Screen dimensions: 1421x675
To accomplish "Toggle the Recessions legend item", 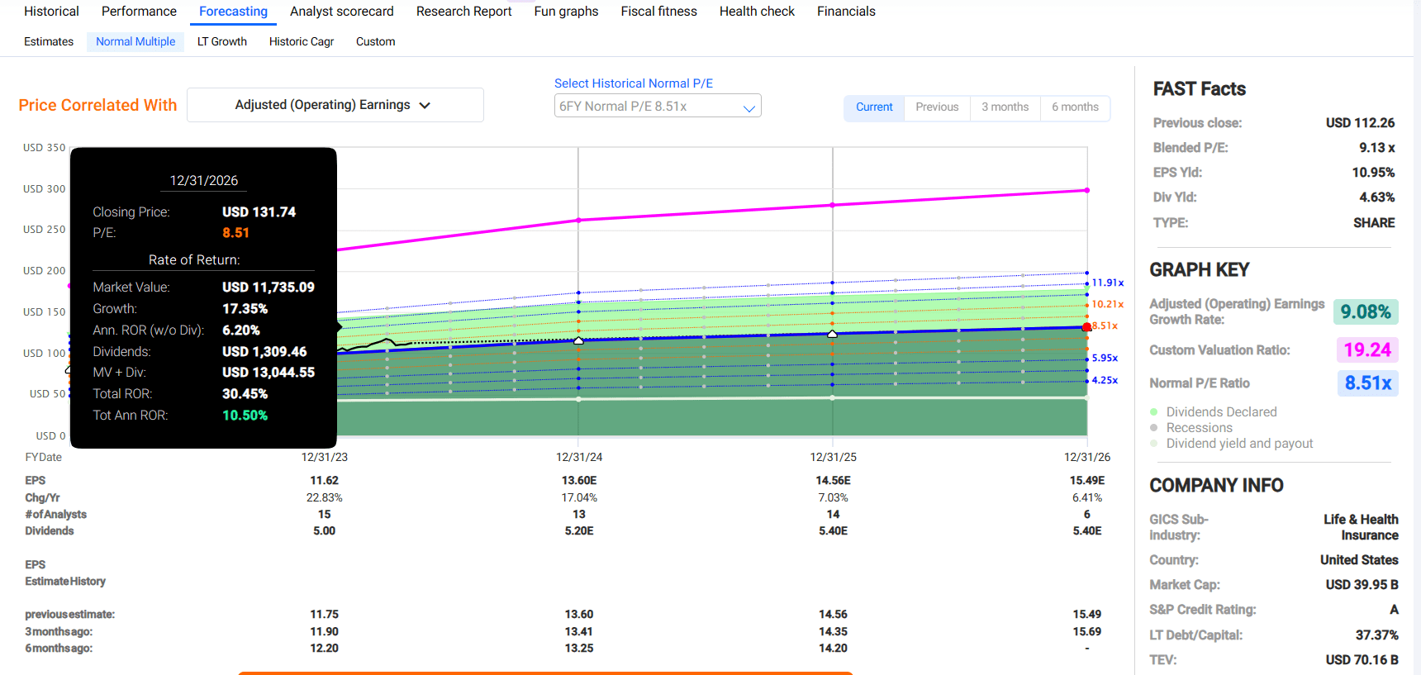I will point(1199,428).
